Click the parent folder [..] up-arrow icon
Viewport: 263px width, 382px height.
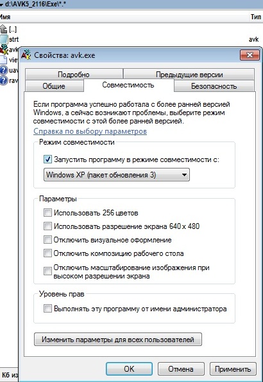click(x=3, y=29)
